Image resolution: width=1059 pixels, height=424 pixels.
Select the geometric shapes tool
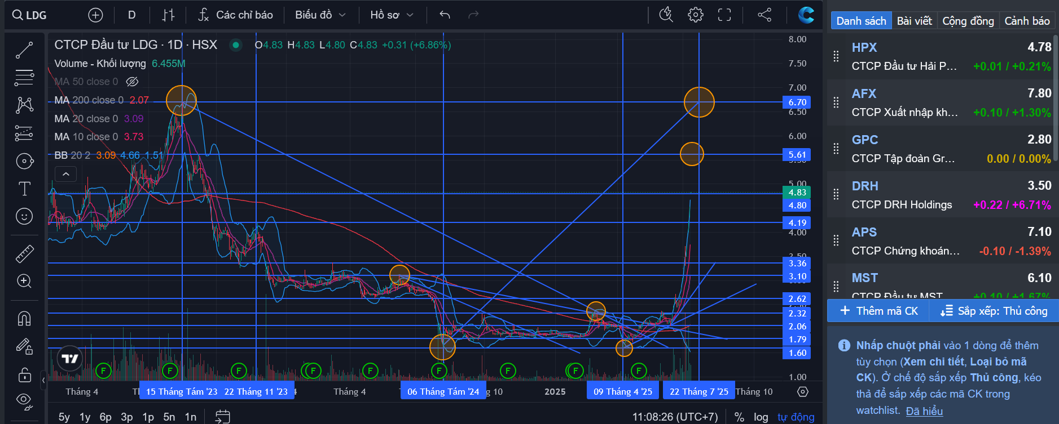[x=24, y=162]
